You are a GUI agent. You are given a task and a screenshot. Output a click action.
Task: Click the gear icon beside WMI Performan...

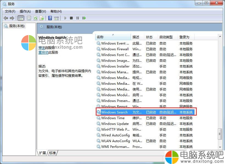99,147
